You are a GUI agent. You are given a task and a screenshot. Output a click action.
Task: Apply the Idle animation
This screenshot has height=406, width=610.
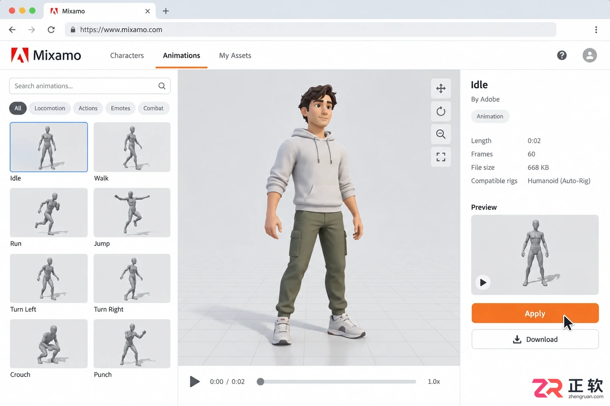pyautogui.click(x=535, y=313)
